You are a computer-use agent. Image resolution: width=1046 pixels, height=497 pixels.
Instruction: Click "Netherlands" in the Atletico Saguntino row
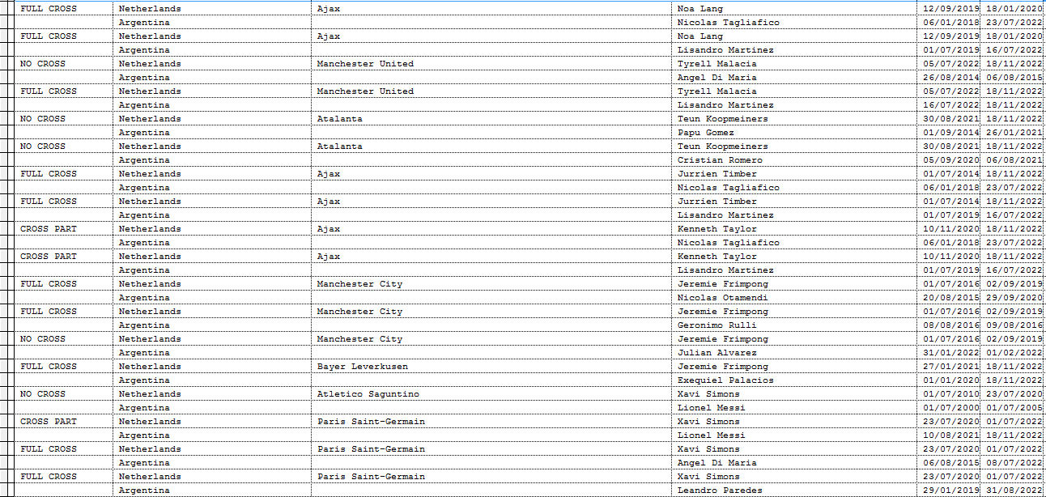[x=150, y=394]
